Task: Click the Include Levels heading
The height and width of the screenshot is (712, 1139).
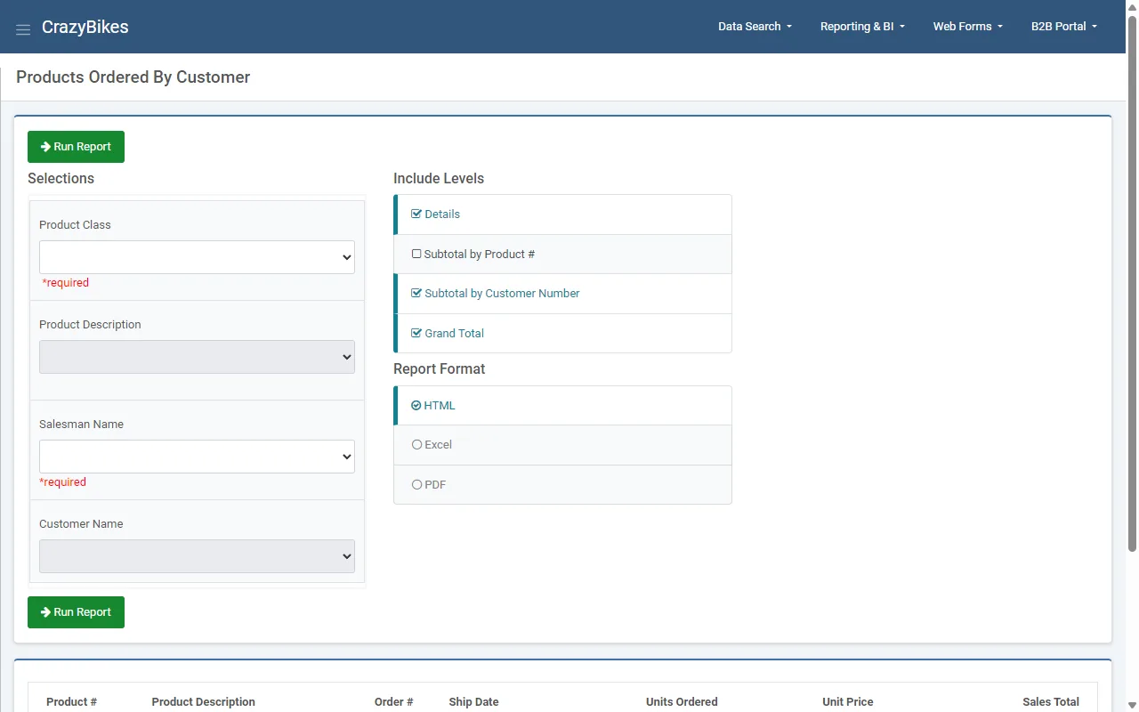Action: (439, 179)
